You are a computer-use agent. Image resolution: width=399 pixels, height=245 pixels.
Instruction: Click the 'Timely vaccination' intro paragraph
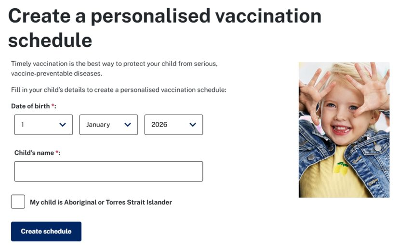click(114, 68)
